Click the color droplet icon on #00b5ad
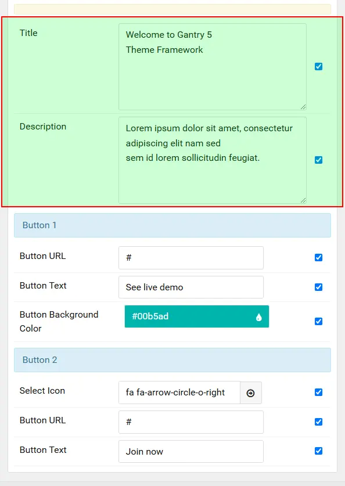This screenshot has width=345, height=486. (259, 317)
